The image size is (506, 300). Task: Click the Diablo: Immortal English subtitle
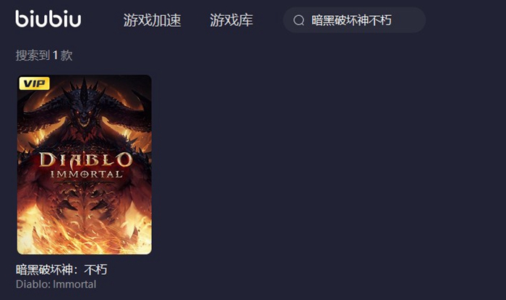pos(56,284)
